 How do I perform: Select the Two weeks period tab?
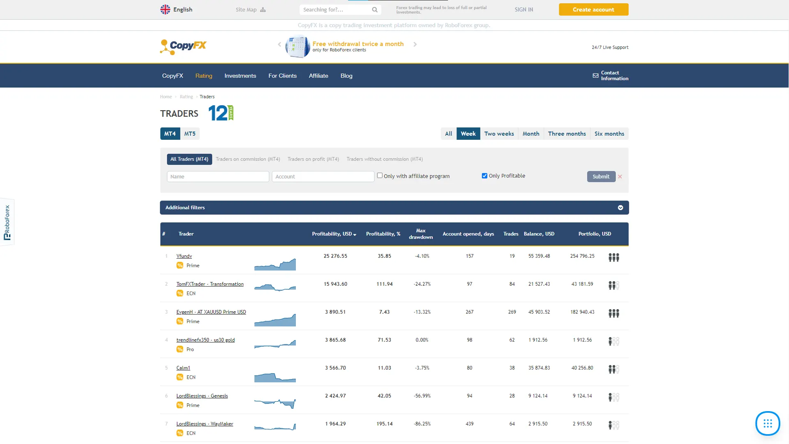(499, 134)
